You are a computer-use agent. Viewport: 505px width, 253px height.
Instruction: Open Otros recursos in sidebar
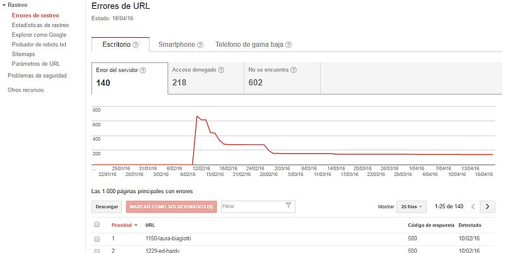[26, 90]
